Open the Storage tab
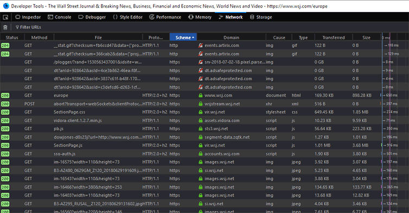 point(261,17)
